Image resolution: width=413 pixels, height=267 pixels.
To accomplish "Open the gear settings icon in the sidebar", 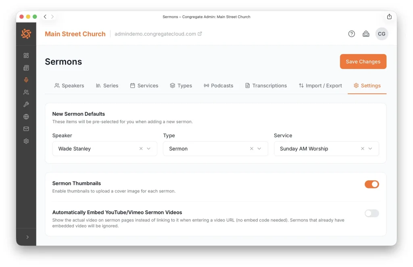I will click(26, 141).
